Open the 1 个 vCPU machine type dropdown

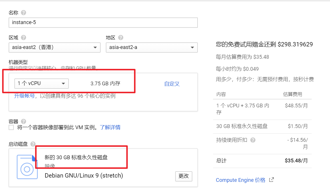coord(42,84)
